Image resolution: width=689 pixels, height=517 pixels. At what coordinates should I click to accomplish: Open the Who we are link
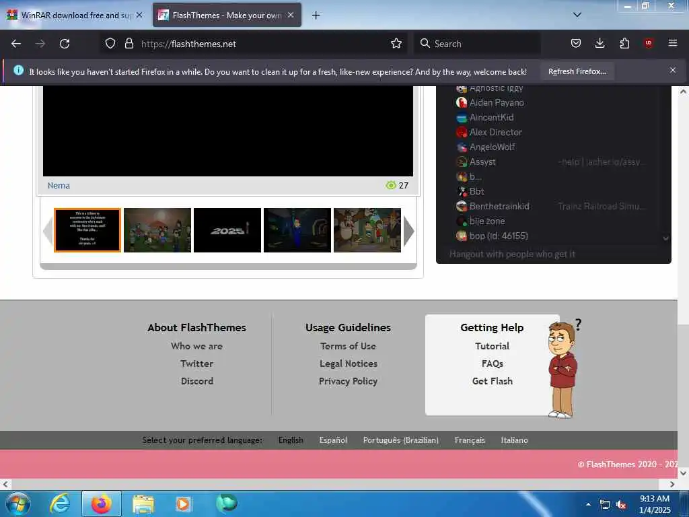[x=197, y=346]
